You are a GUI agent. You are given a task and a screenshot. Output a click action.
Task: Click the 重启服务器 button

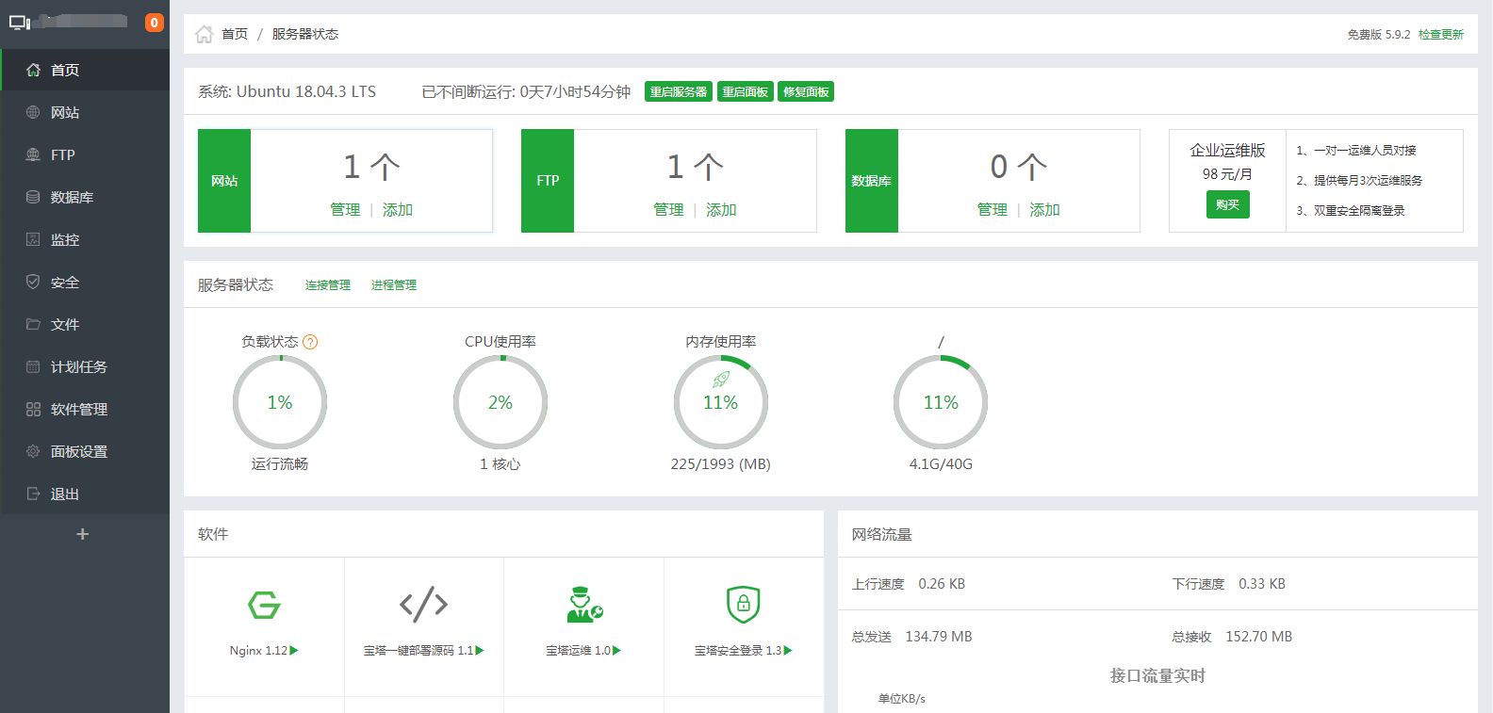point(679,91)
